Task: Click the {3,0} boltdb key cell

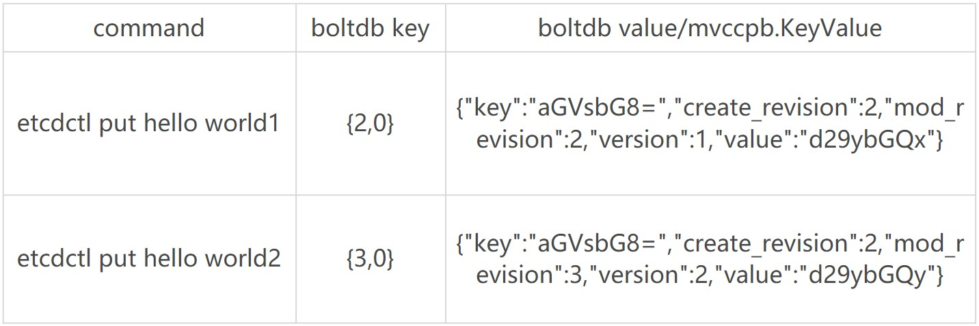Action: (371, 259)
